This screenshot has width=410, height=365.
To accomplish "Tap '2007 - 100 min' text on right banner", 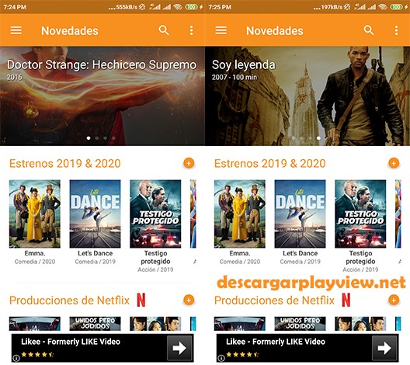I will [x=235, y=77].
